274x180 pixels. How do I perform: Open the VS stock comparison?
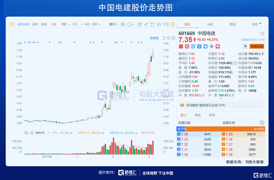tap(159, 24)
